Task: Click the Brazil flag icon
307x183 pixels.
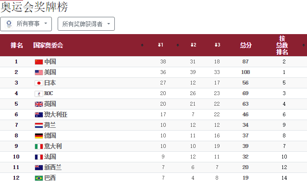Action: click(39, 178)
